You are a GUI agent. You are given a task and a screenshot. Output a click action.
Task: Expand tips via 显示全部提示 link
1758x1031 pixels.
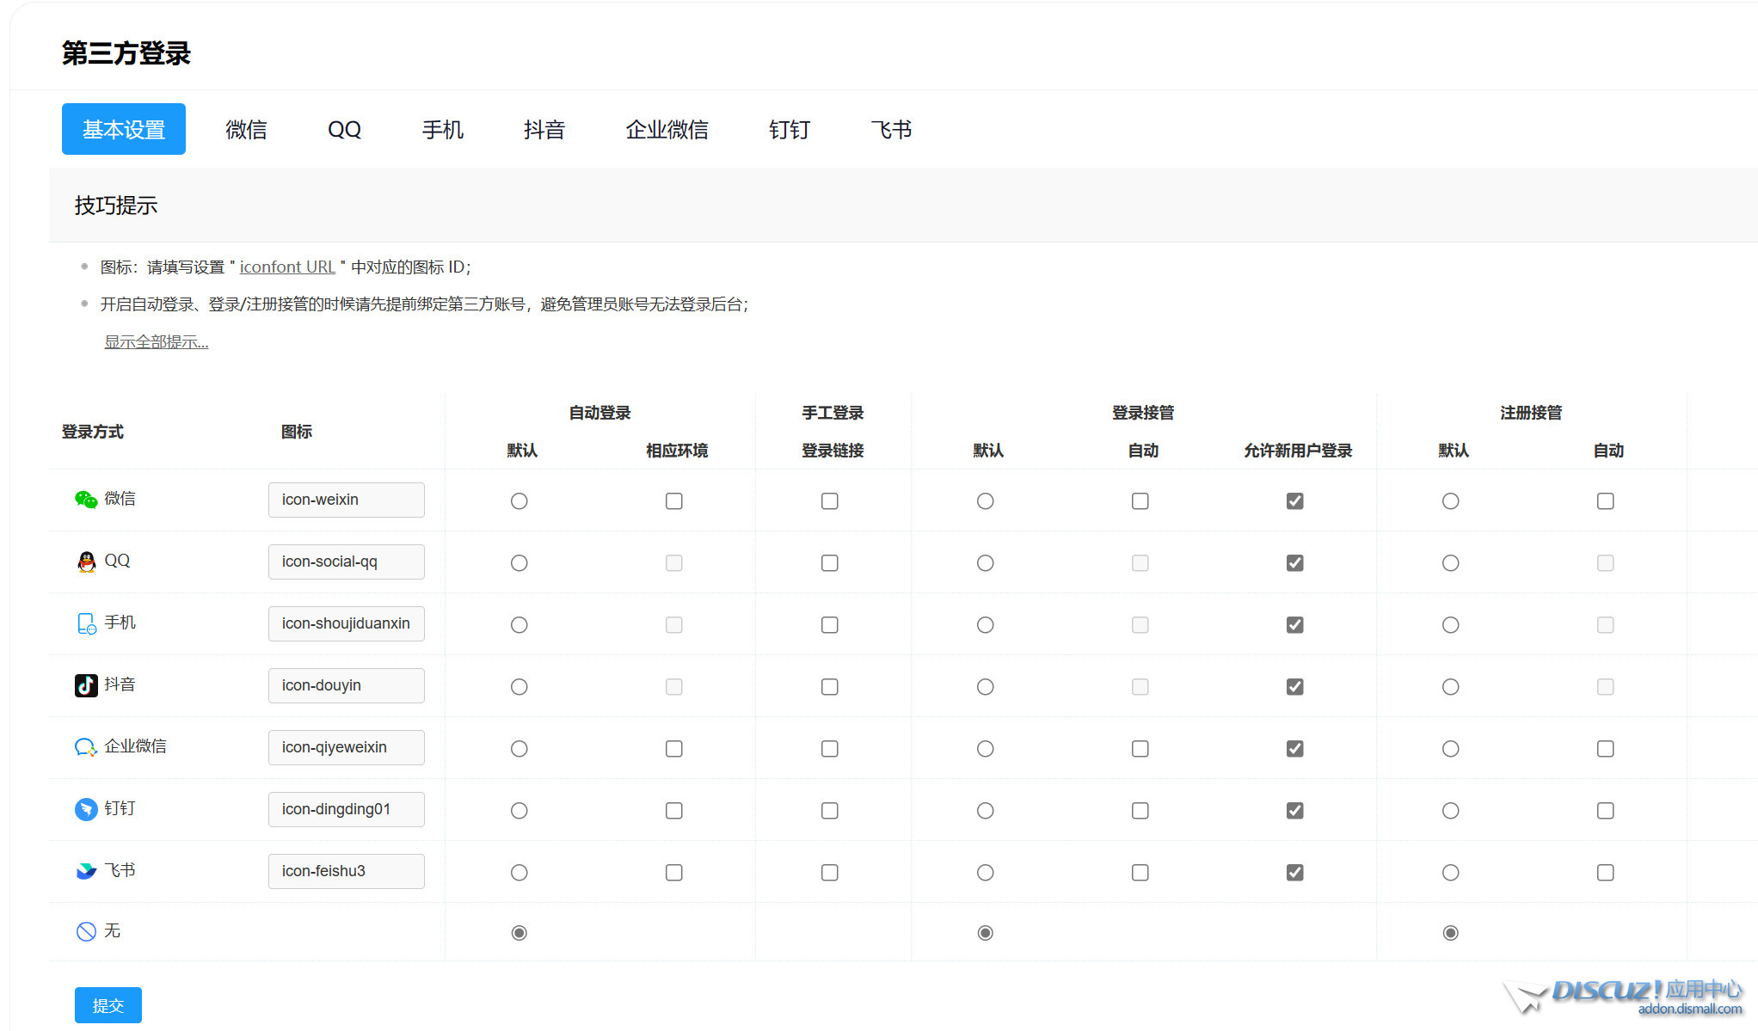[x=156, y=341]
